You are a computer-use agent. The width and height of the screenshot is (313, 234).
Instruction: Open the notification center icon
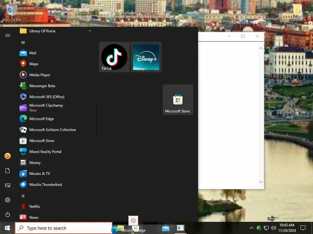[303, 228]
